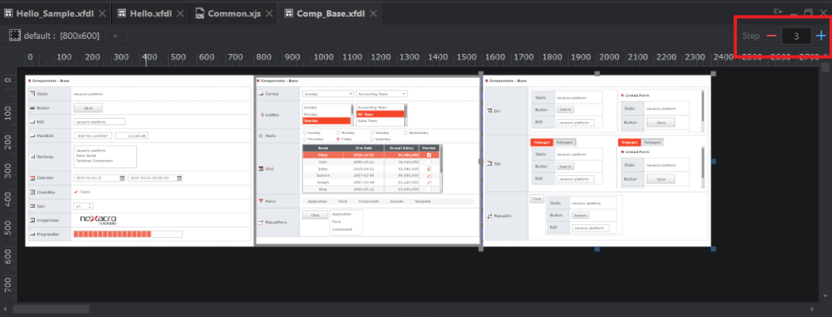Viewport: 832px width, 317px height.
Task: Click the grid's vertical scrollbar
Action: click(441, 169)
